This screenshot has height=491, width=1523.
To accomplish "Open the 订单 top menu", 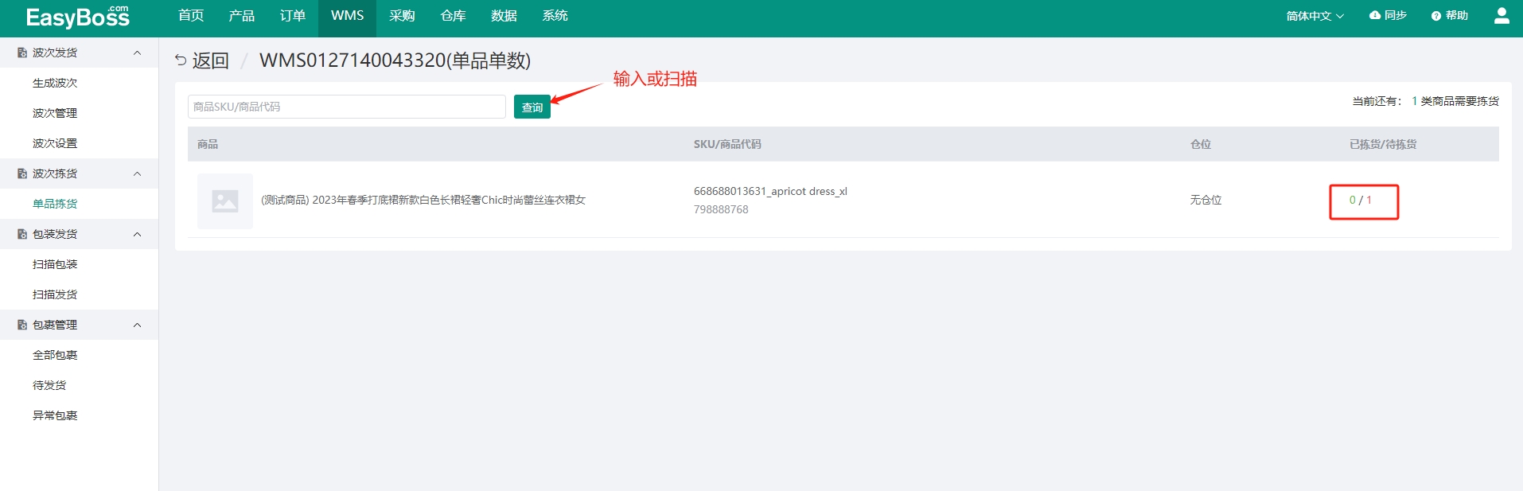I will tap(292, 16).
